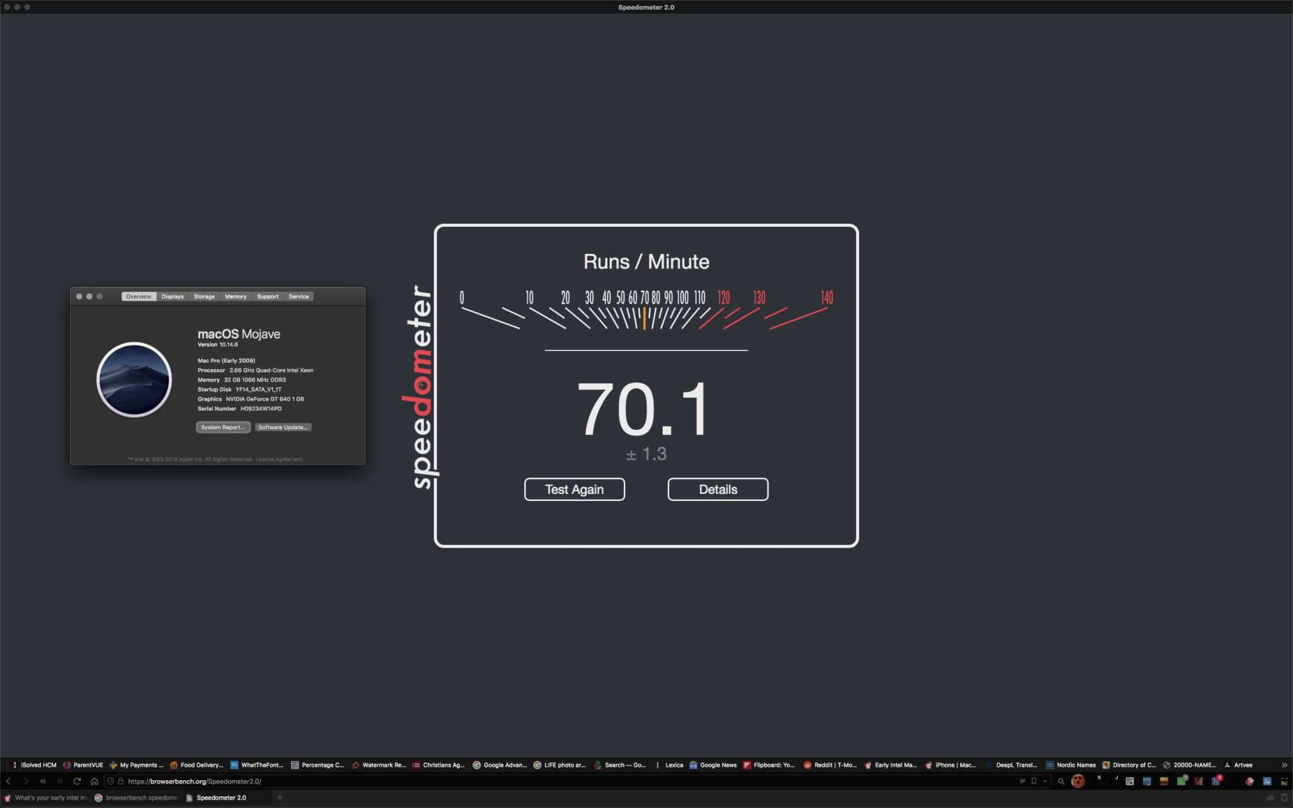Open the profile avatar icon
Screen dimensions: 1293x808
[1078, 781]
